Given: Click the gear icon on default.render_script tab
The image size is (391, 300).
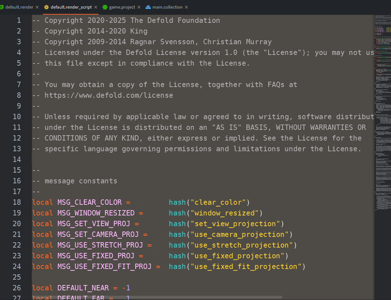Looking at the screenshot, I should pyautogui.click(x=46, y=7).
